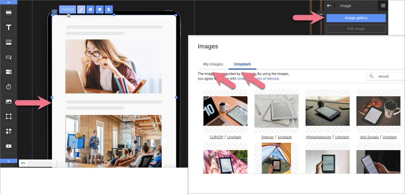This screenshot has width=405, height=194.
Task: Open the Unsplash tab
Action: click(x=242, y=64)
